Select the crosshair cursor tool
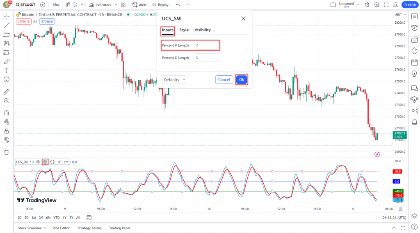This screenshot has height=233, width=420. [7, 17]
